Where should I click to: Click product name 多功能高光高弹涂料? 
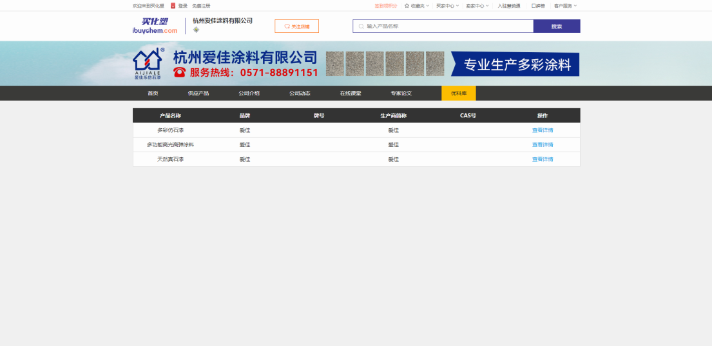(170, 145)
